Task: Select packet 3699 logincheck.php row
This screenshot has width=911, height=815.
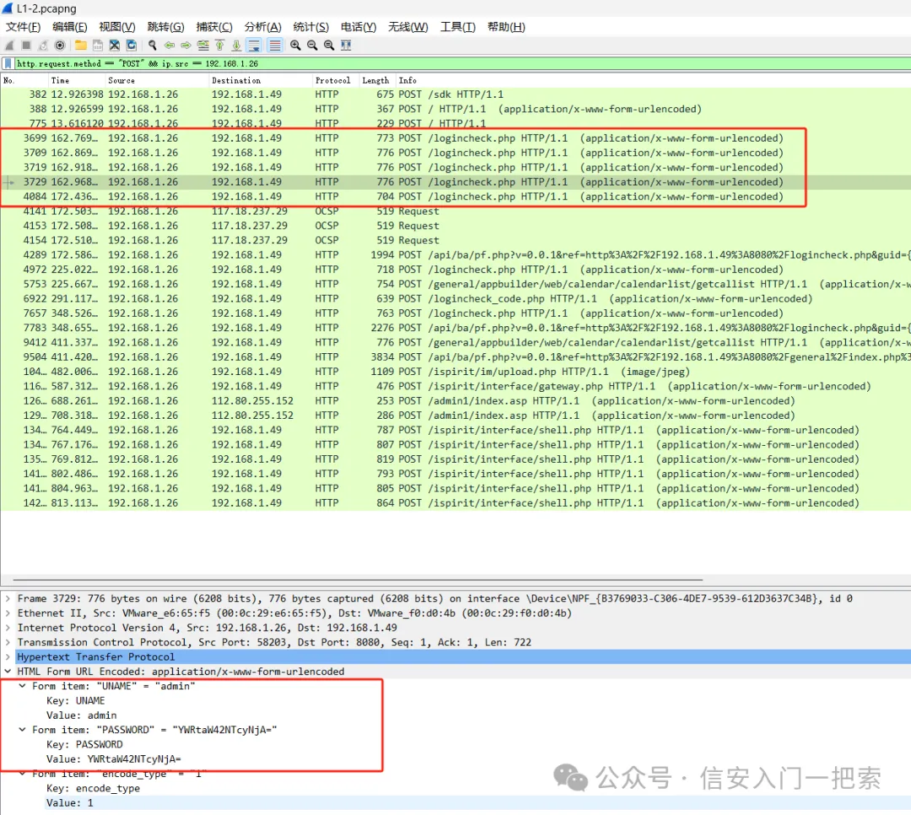Action: [455, 138]
